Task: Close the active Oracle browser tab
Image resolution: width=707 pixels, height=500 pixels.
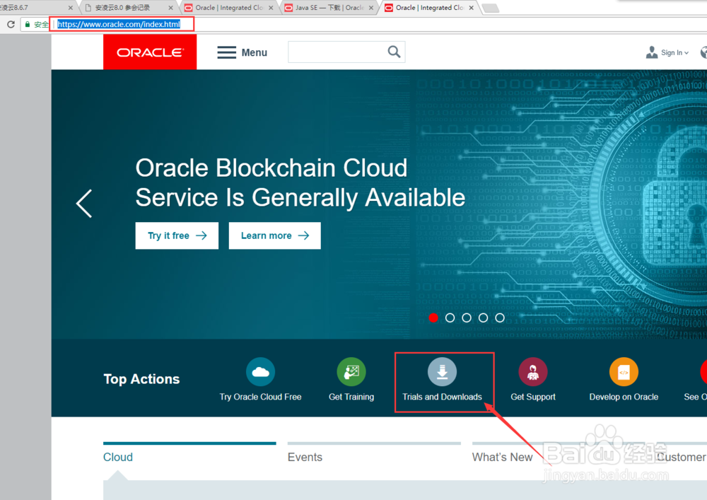Action: pyautogui.click(x=471, y=8)
